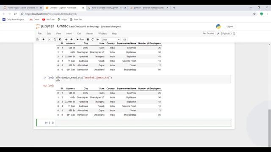Open the cell type Code dropdown
The height and width of the screenshot is (152, 271).
[x=111, y=40]
